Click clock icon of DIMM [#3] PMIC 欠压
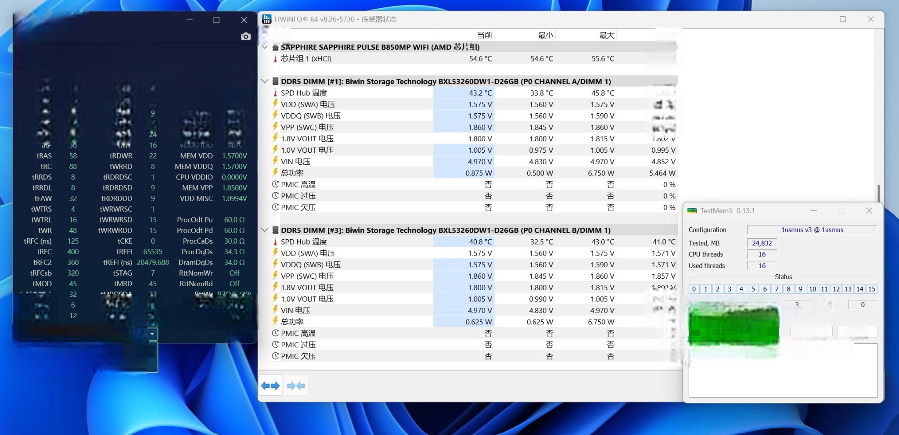The height and width of the screenshot is (435, 899). pyautogui.click(x=275, y=356)
